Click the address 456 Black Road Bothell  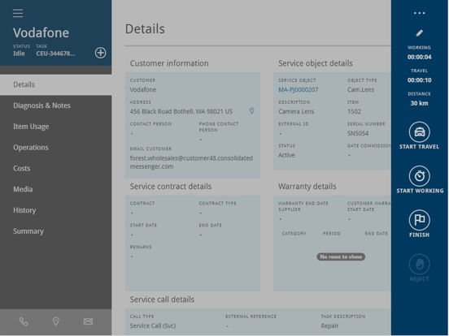pyautogui.click(x=181, y=111)
